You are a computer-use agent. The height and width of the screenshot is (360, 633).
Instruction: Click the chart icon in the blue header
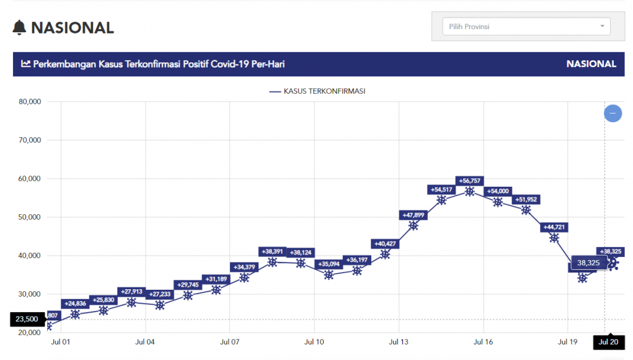26,64
